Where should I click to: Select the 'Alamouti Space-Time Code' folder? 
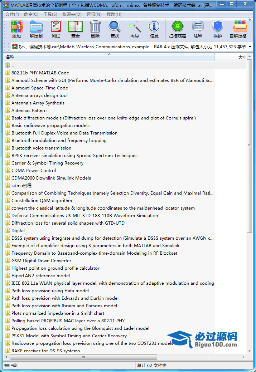pyautogui.click(x=40, y=88)
